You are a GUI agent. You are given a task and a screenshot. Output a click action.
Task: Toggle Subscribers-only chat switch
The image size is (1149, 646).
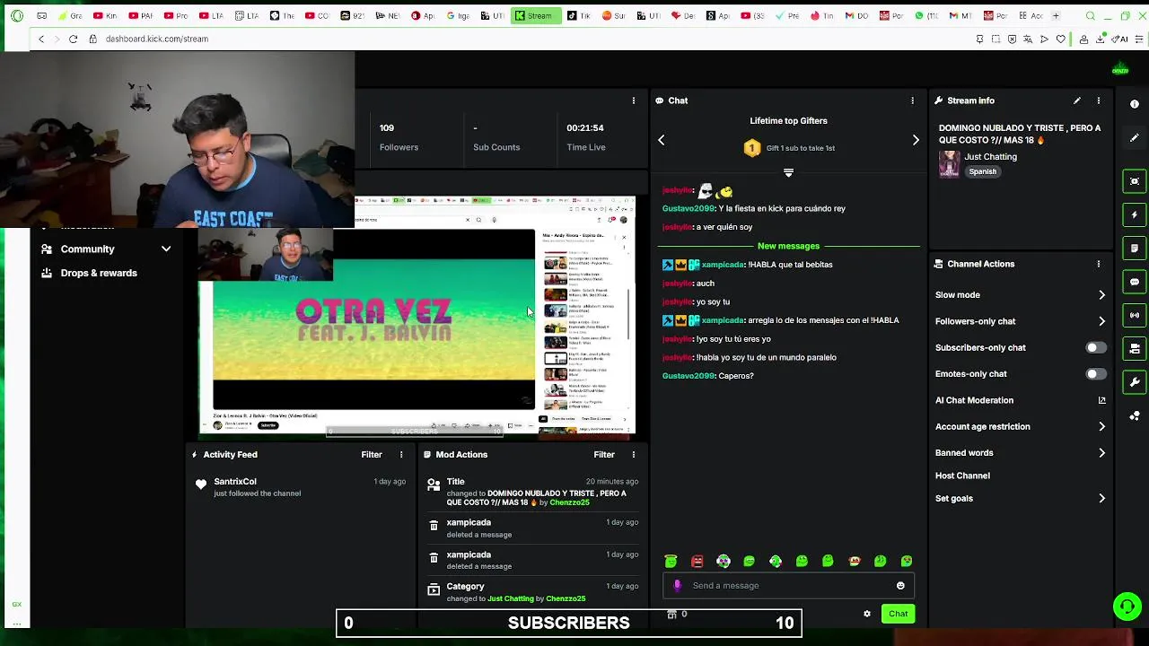pos(1094,348)
